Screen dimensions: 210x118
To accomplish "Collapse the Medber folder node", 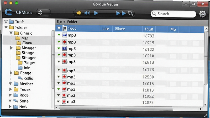I will [10, 84].
